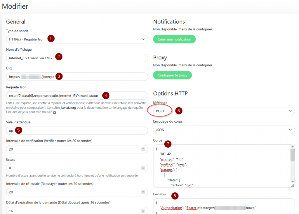The width and height of the screenshot is (299, 214).
Task: Click the Créer une notification button
Action: click(174, 39)
